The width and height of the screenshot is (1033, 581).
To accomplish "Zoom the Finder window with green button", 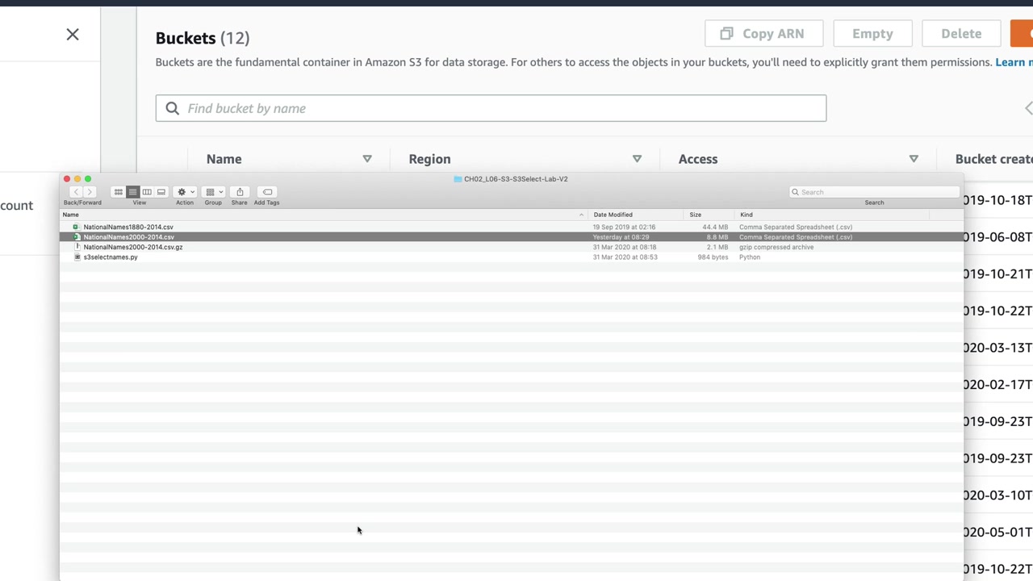I will click(88, 179).
